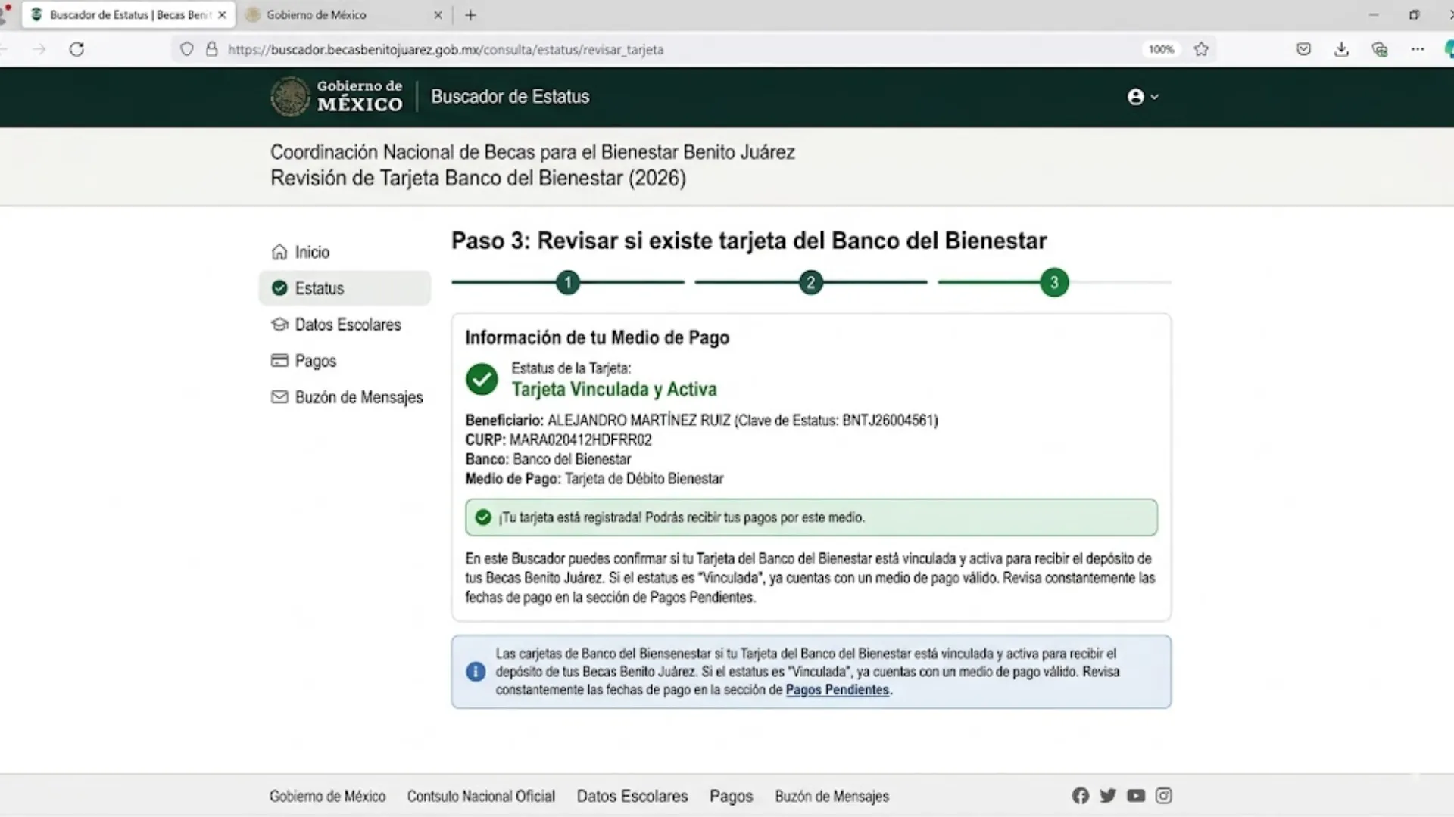Click the Buscador de Estatus header title
The height and width of the screenshot is (817, 1454).
pos(510,97)
